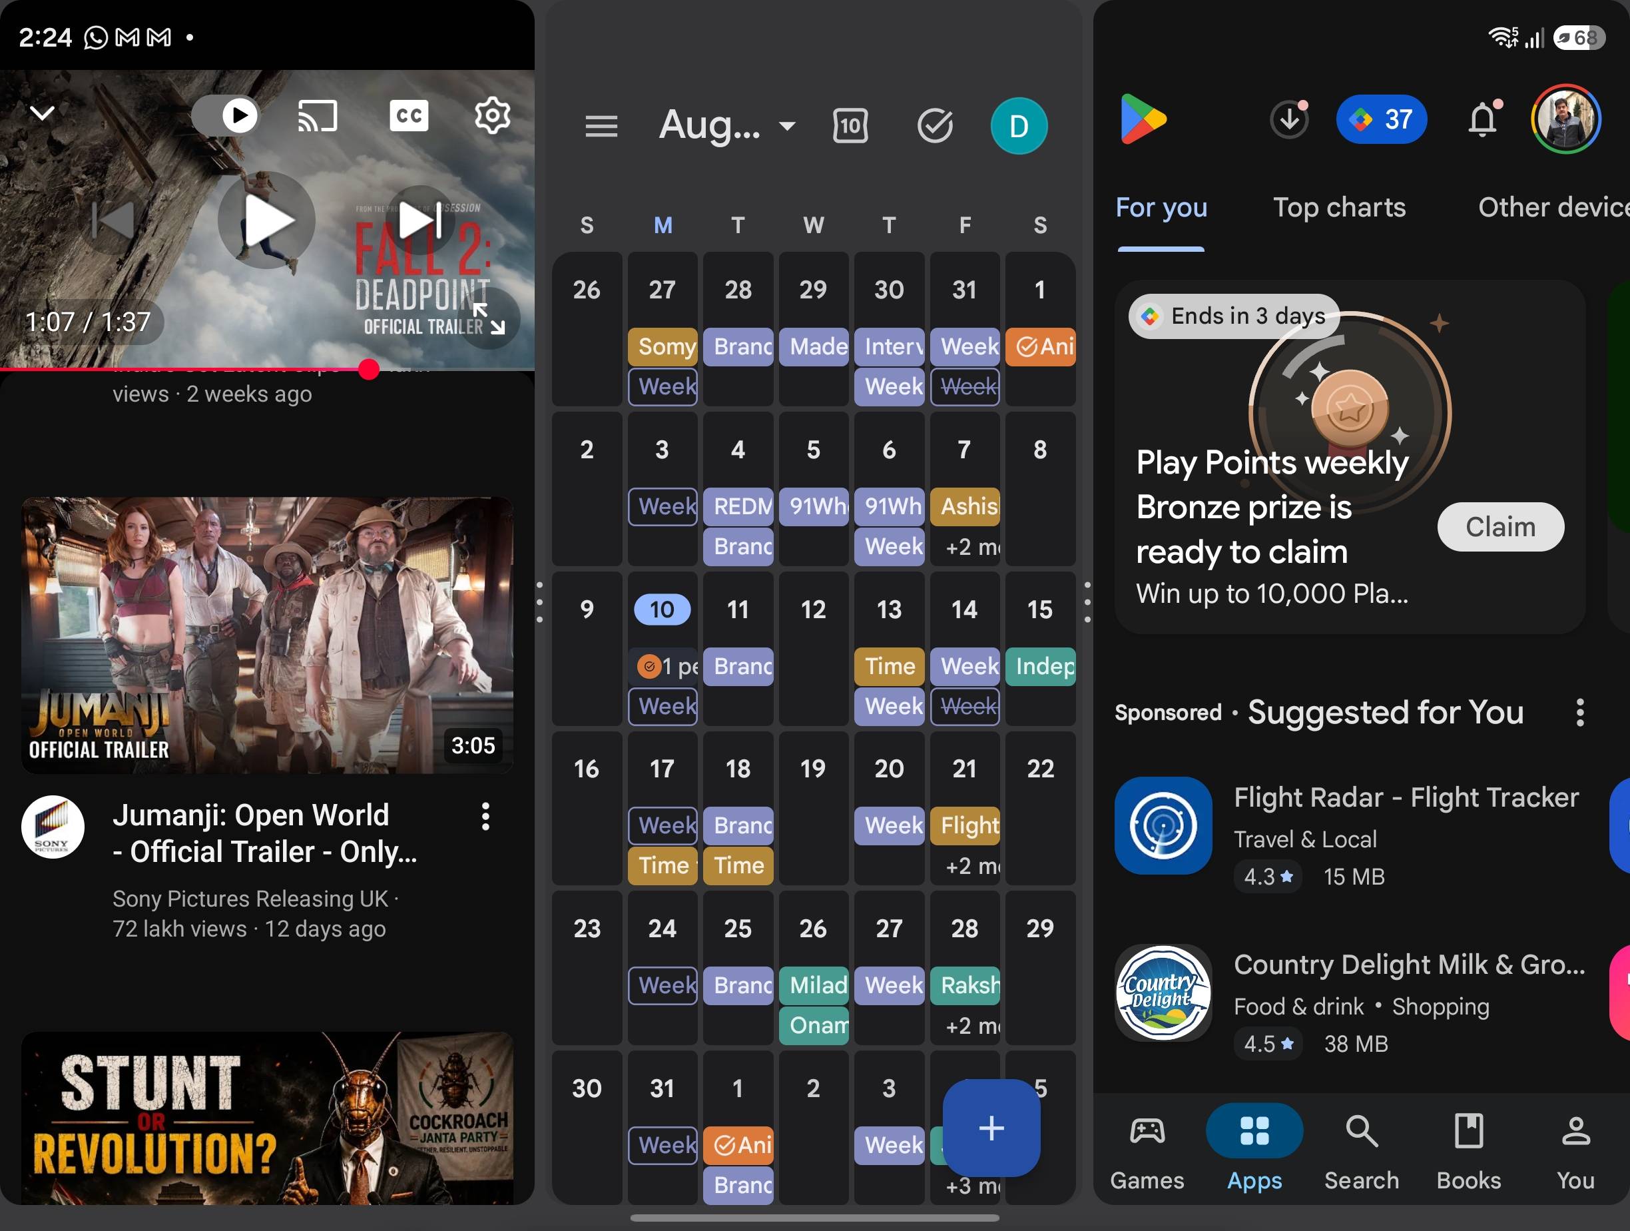Open the Onam event on August 26

click(x=814, y=1025)
